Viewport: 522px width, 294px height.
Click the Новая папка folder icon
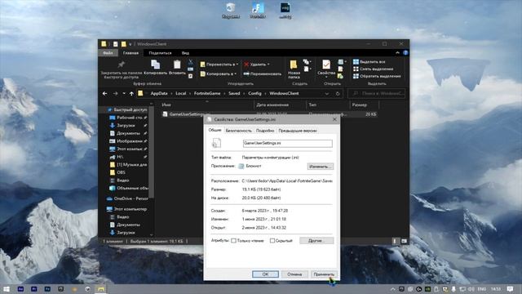click(x=294, y=65)
